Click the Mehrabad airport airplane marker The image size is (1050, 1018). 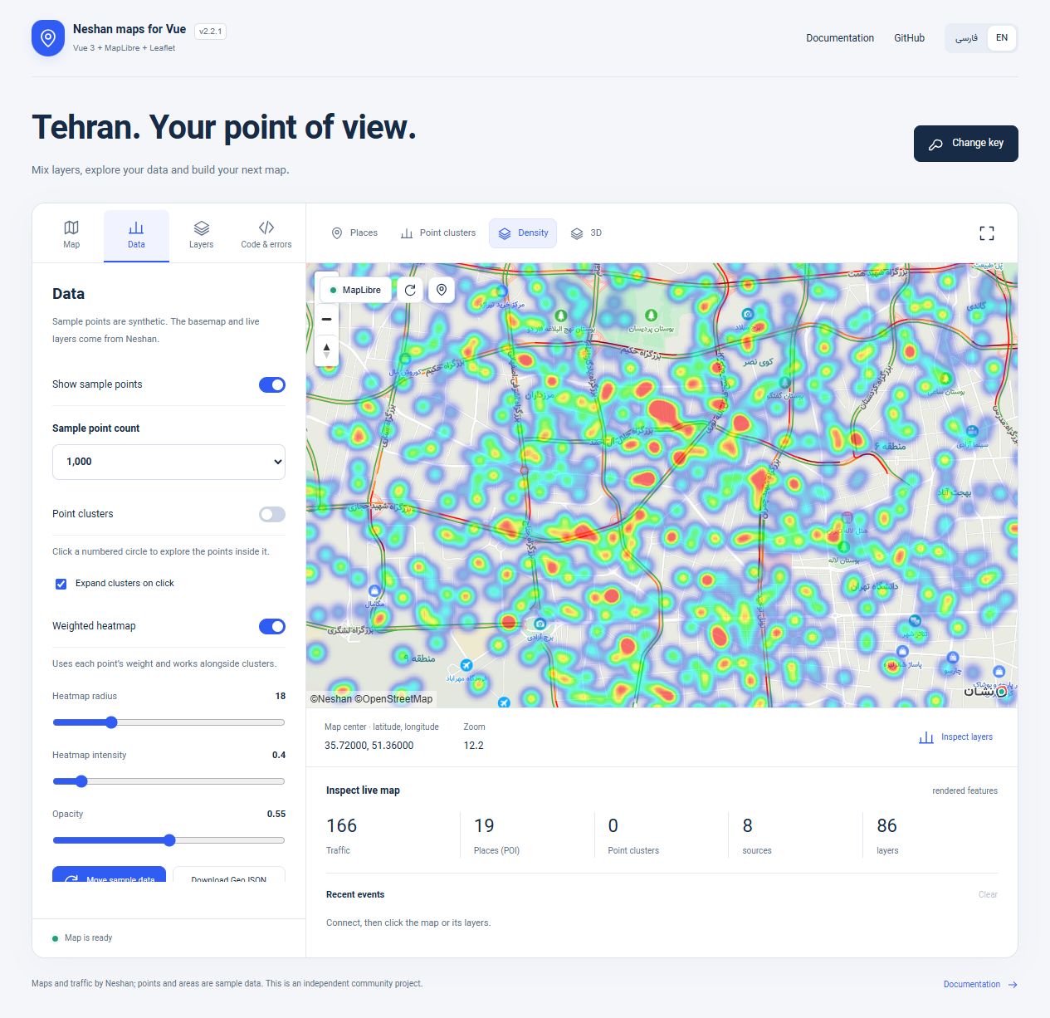point(466,665)
